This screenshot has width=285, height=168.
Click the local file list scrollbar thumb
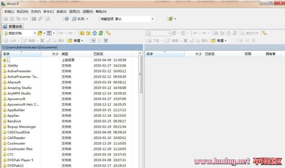[x=140, y=74]
